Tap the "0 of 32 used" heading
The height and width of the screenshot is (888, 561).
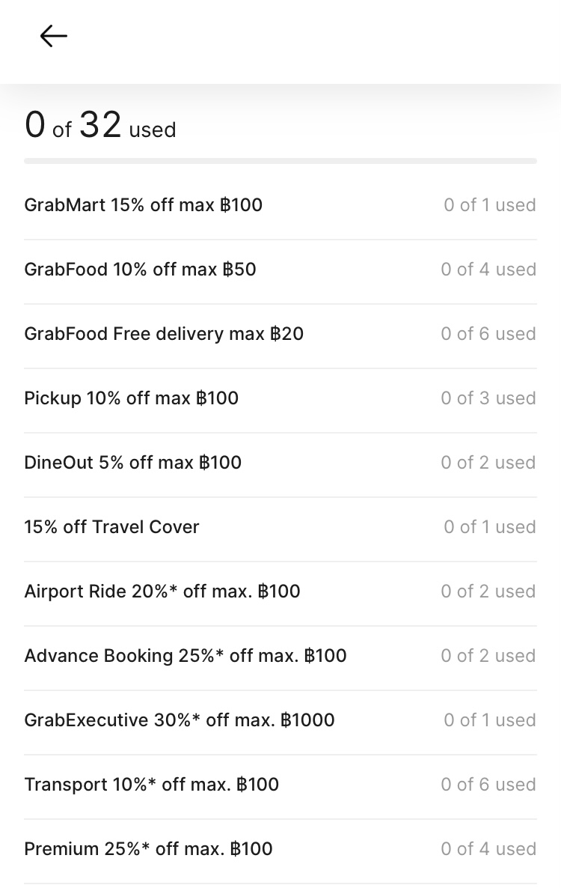(x=100, y=126)
